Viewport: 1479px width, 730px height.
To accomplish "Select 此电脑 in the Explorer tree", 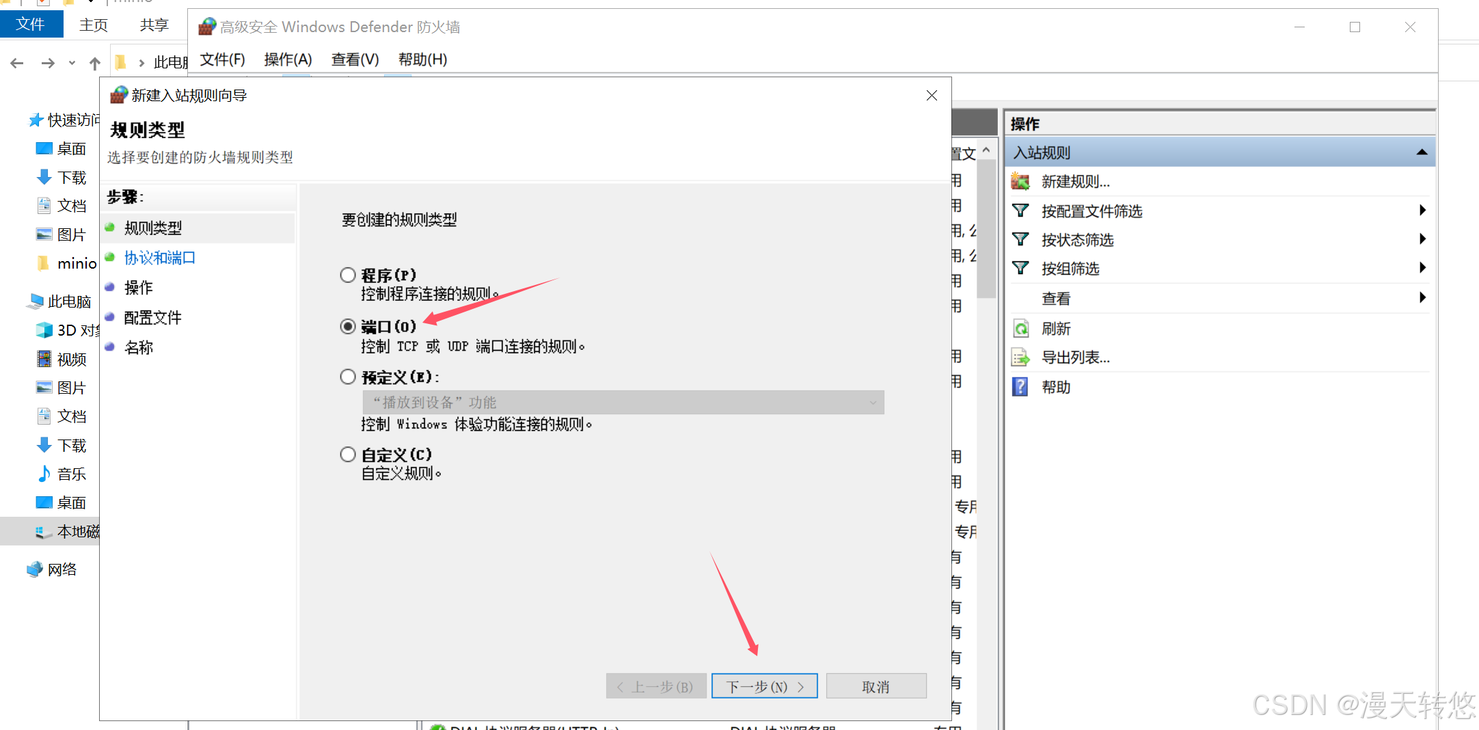I will click(68, 301).
